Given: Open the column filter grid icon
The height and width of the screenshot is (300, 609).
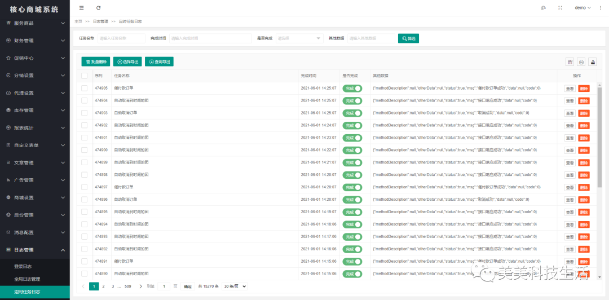Looking at the screenshot, I should pos(570,62).
